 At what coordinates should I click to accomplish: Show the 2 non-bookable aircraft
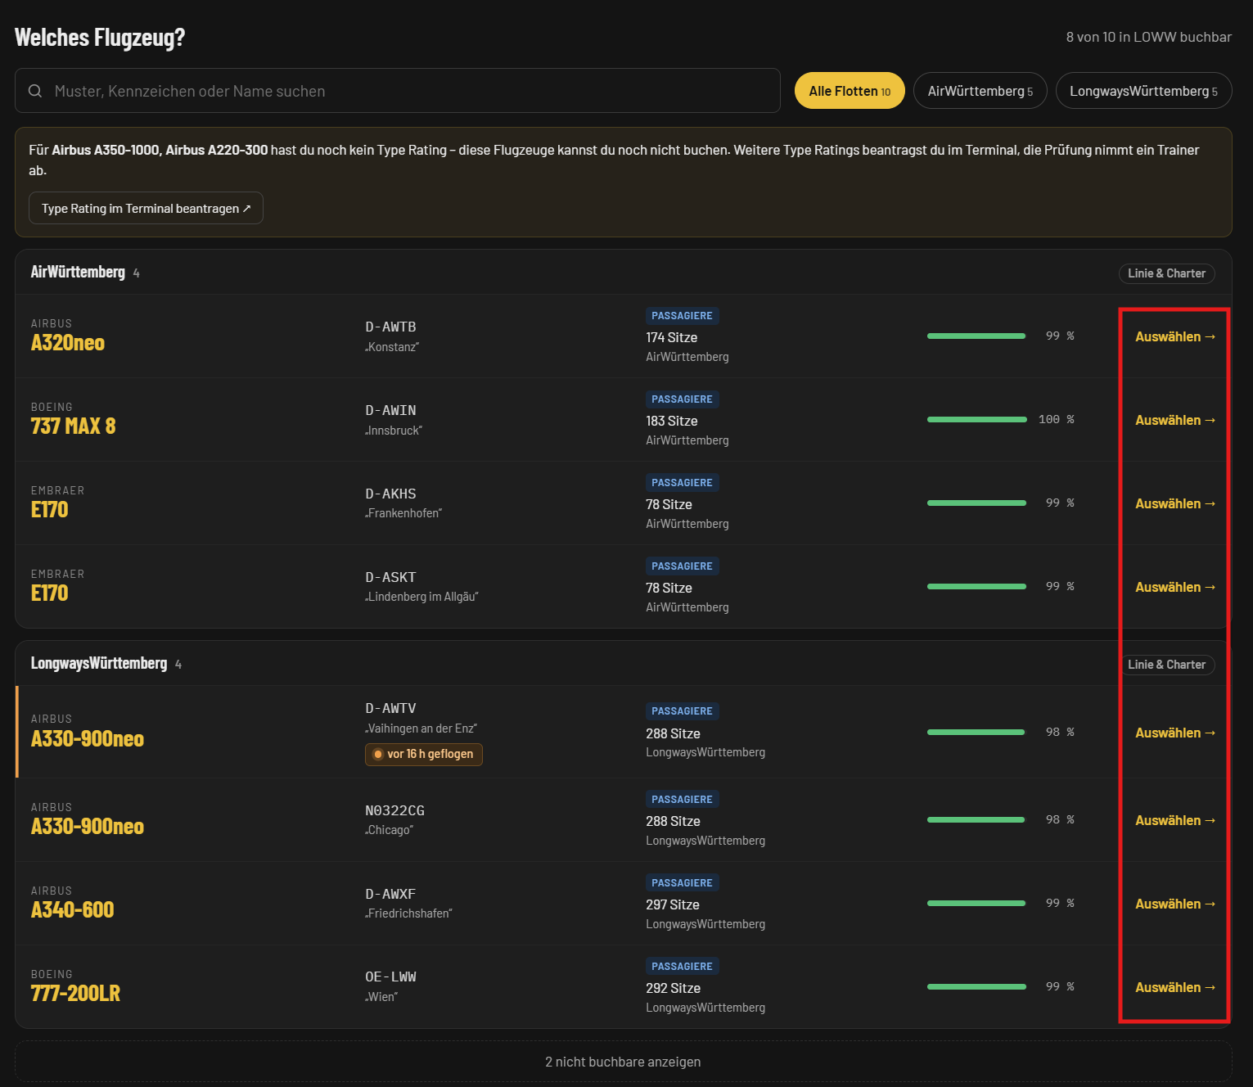624,1062
